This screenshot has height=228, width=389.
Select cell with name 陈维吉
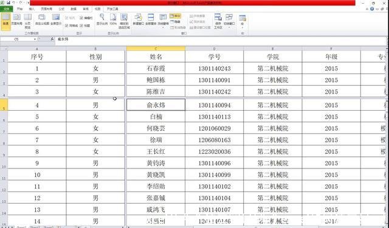coord(156,91)
